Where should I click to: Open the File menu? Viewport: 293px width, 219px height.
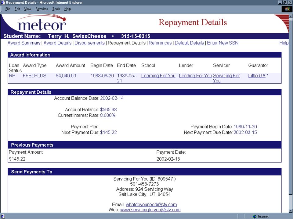tap(8, 9)
